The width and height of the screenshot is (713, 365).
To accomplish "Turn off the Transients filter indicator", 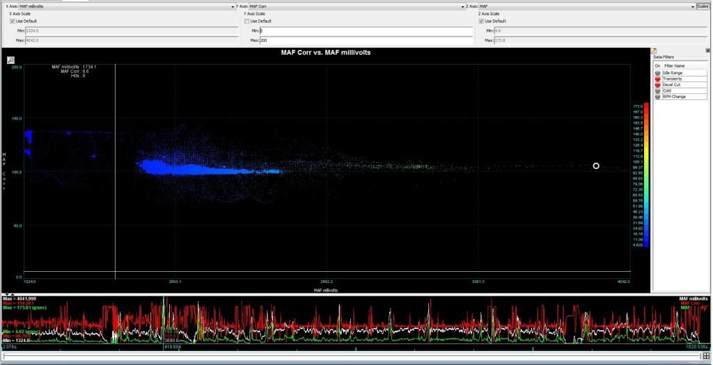I will [x=657, y=79].
